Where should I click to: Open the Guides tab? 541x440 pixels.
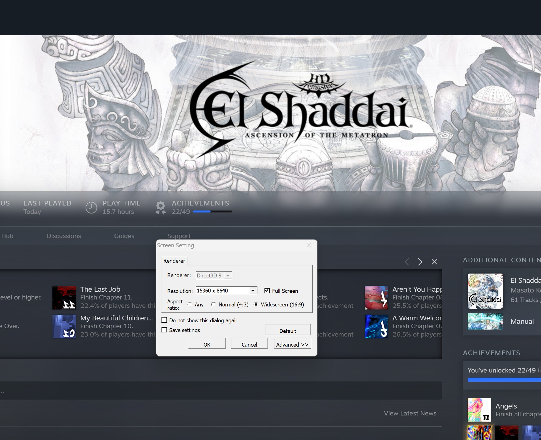[124, 236]
